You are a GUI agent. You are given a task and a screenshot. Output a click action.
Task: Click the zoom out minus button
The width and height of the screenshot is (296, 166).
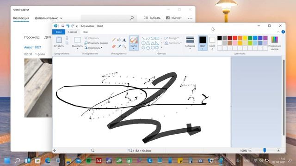[250, 150]
